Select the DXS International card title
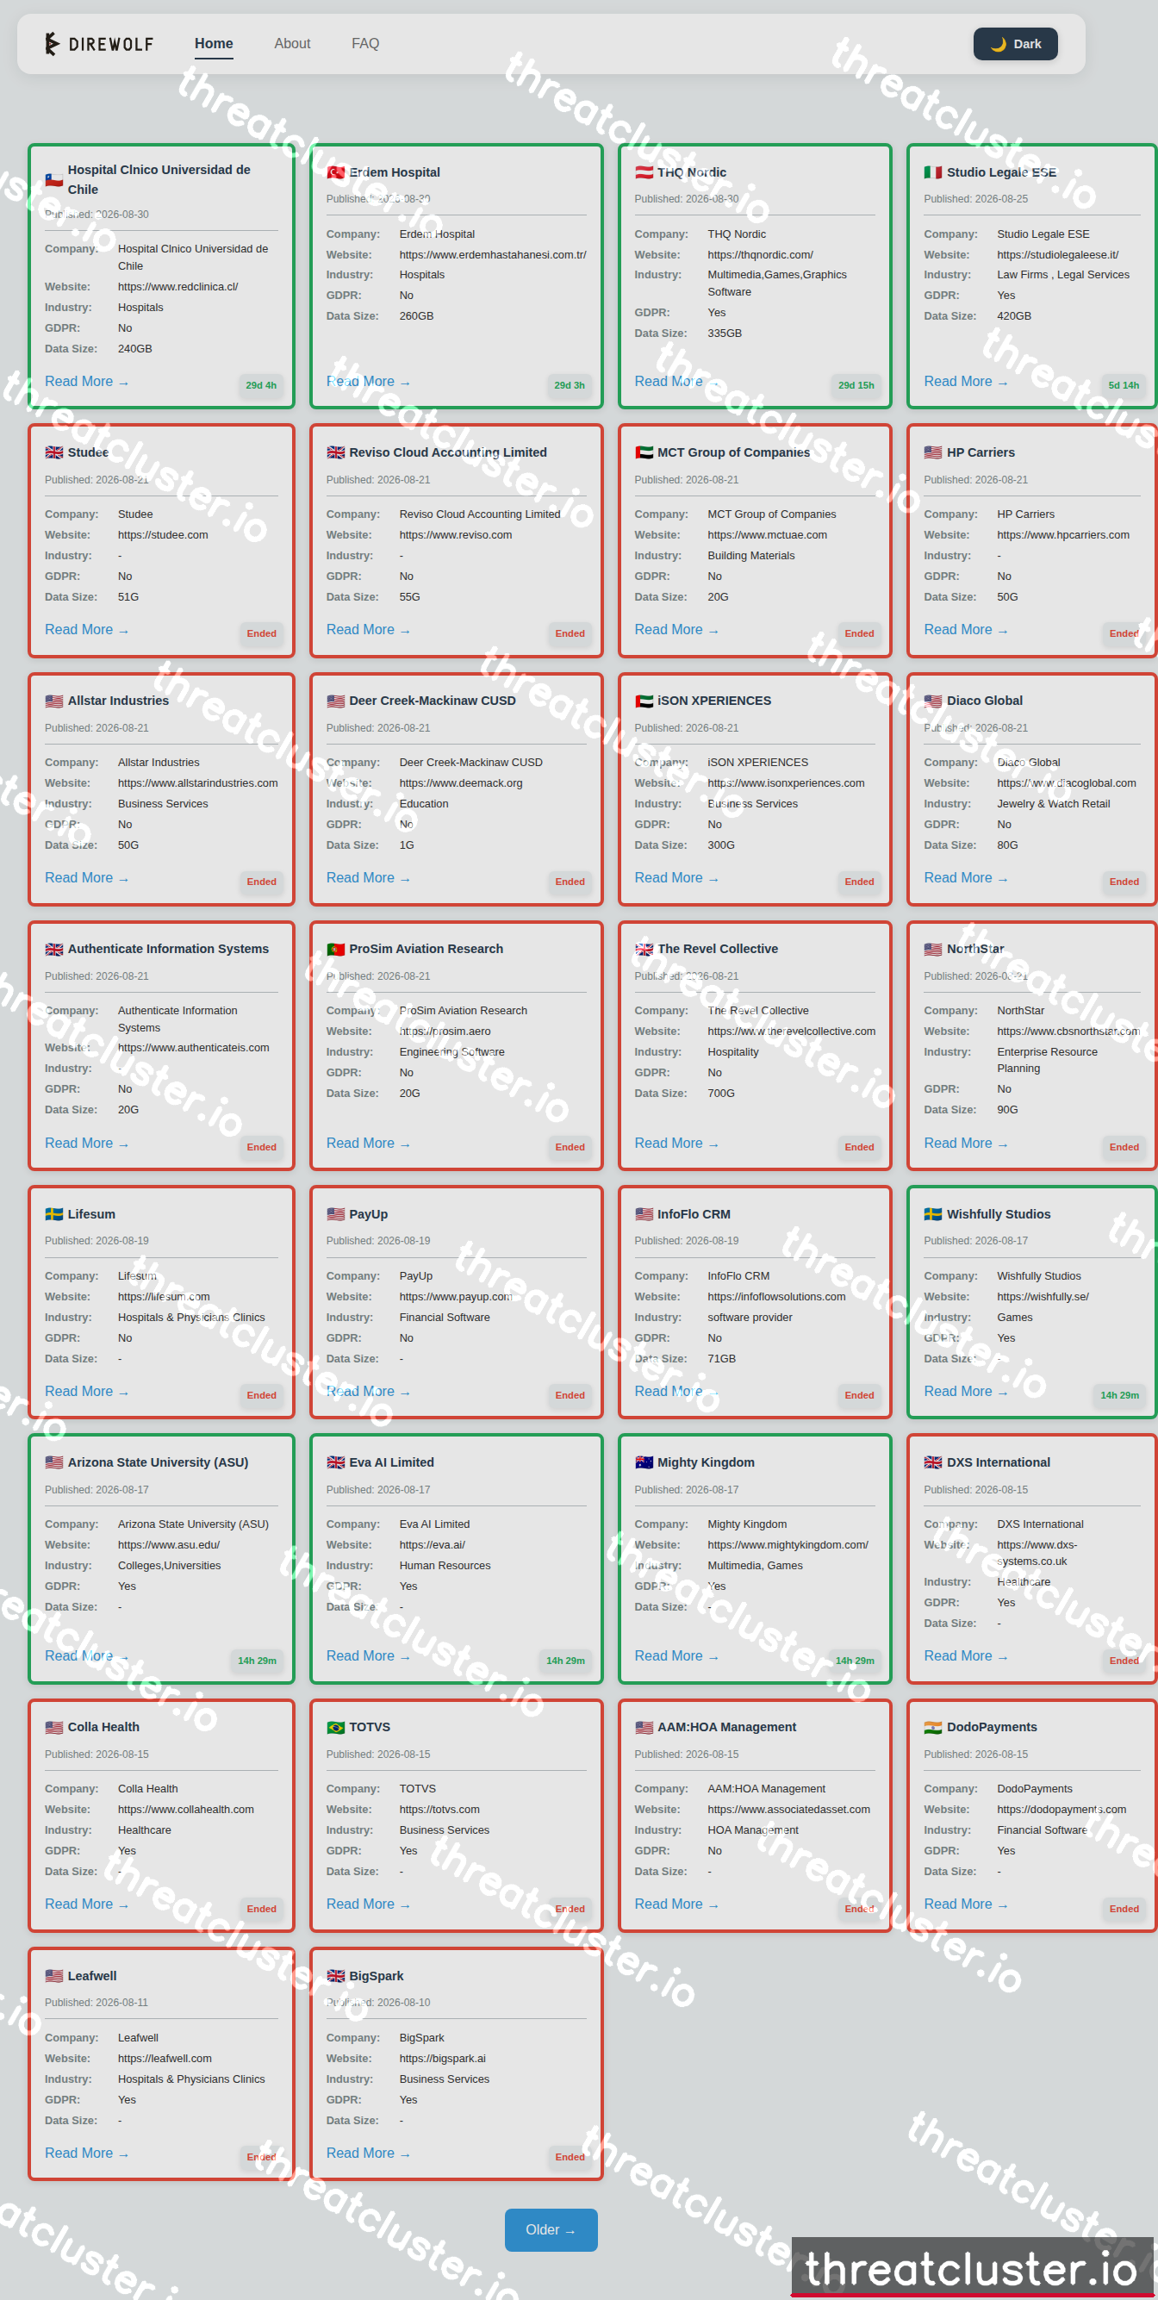The width and height of the screenshot is (1158, 2300). pyautogui.click(x=999, y=1462)
